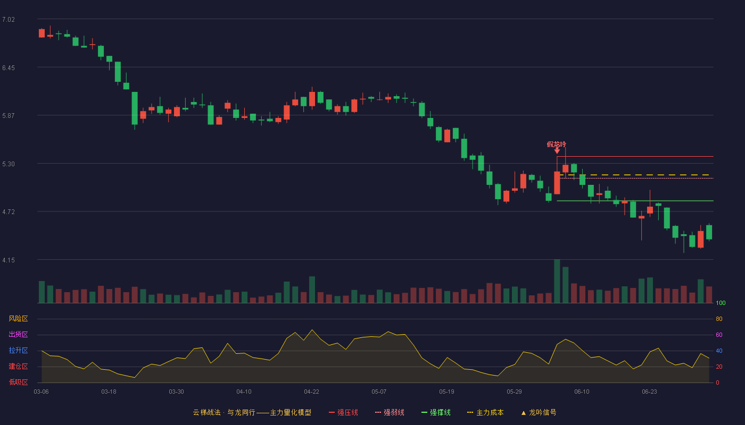Click the red 0 indicator axis value
This screenshot has height=425, width=745.
click(717, 382)
